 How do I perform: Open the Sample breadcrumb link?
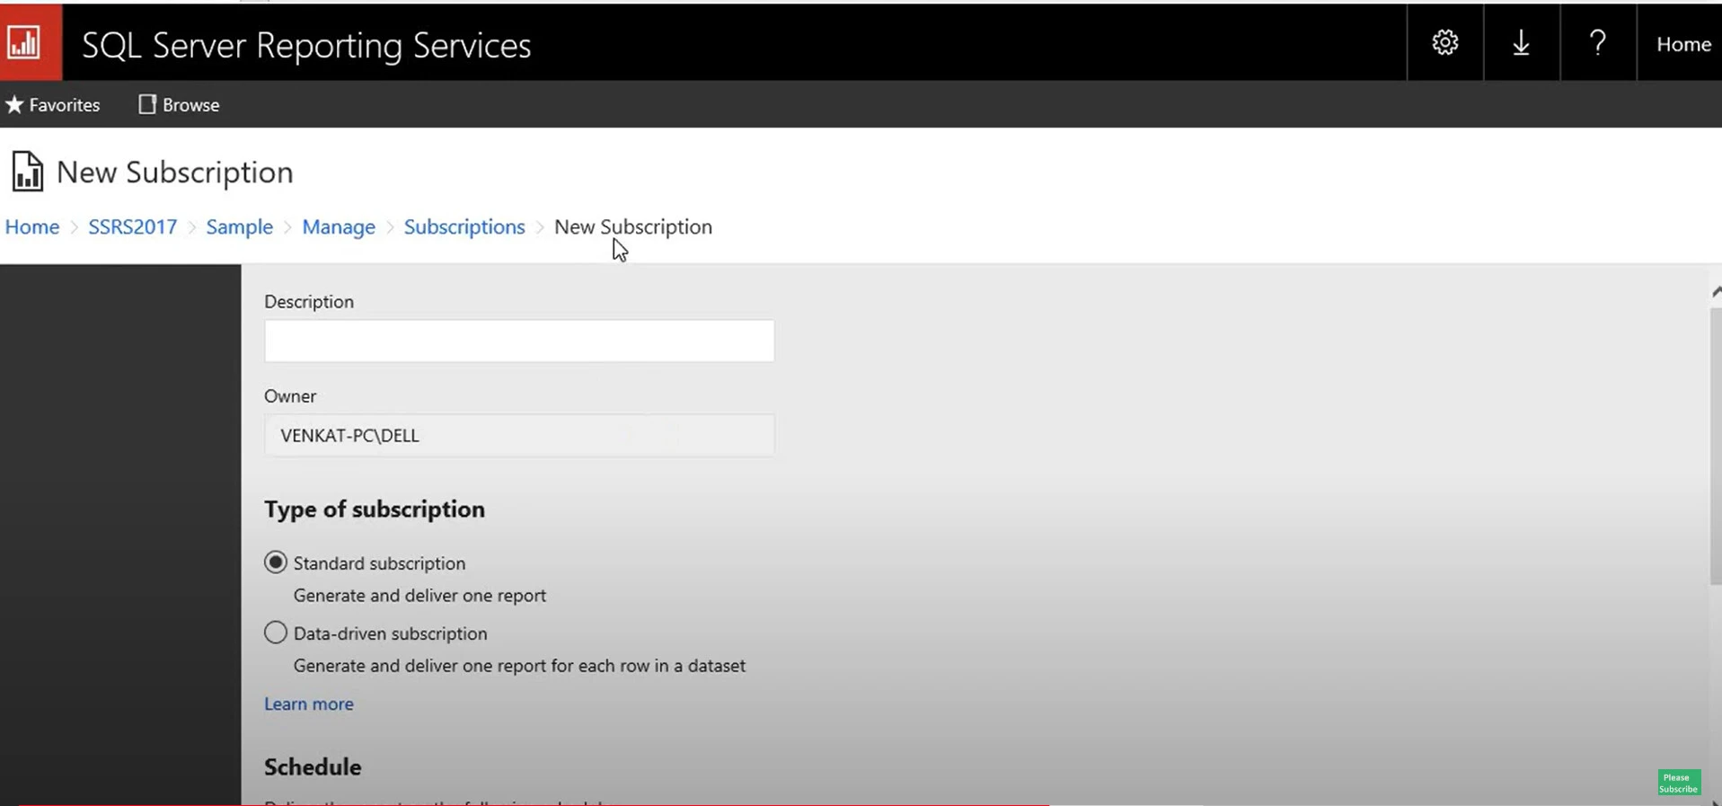click(239, 227)
